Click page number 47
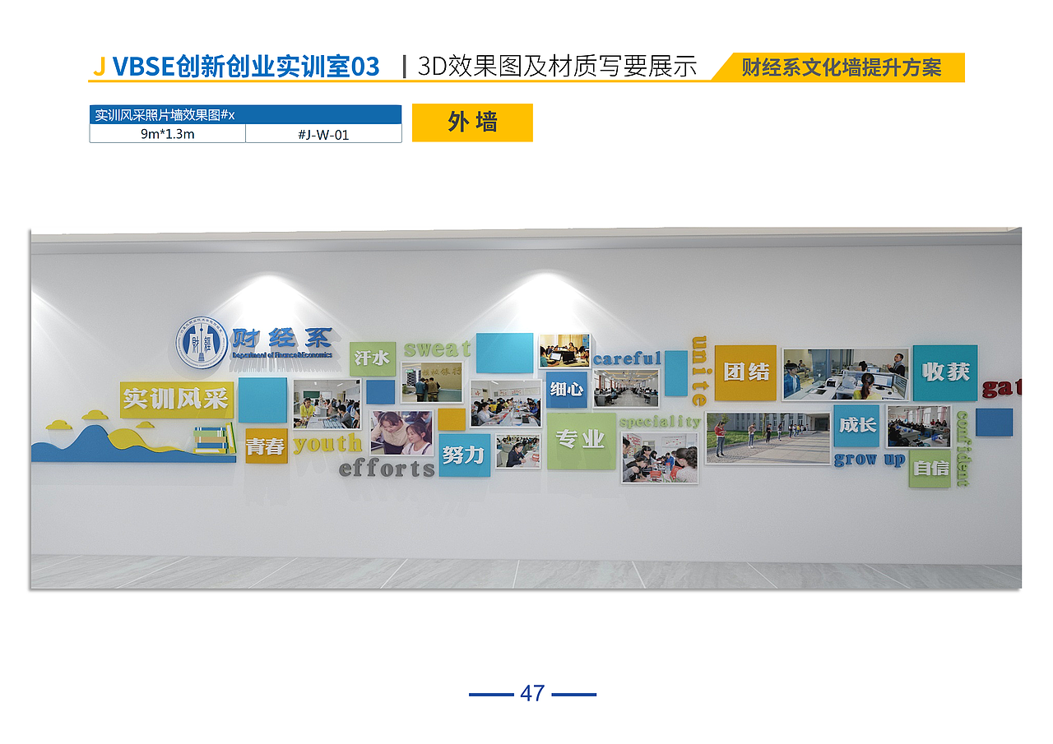The height and width of the screenshot is (744, 1053). 532,693
